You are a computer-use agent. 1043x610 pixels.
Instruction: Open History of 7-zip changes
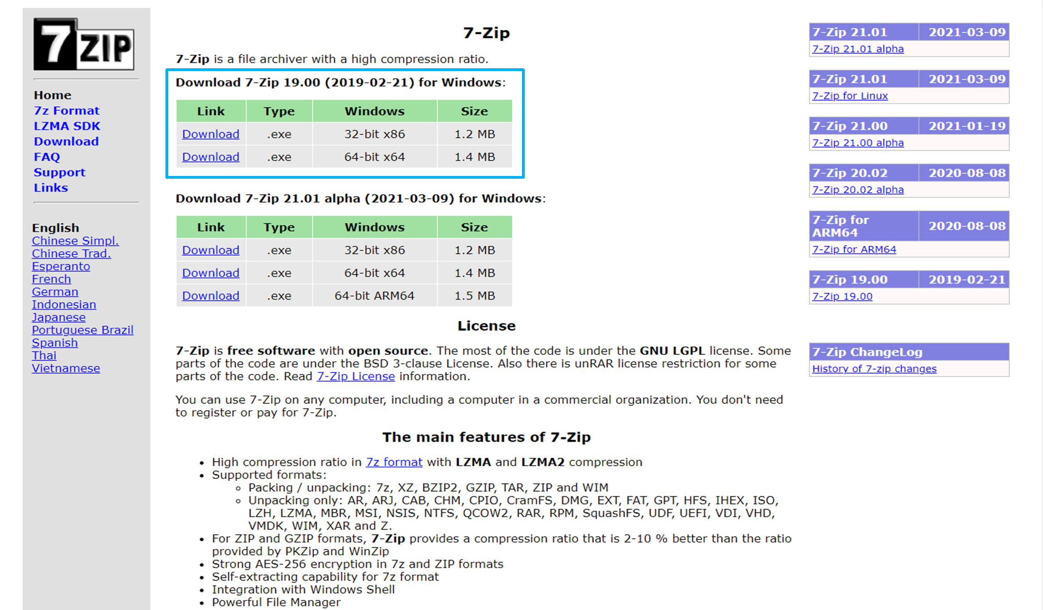coord(874,368)
